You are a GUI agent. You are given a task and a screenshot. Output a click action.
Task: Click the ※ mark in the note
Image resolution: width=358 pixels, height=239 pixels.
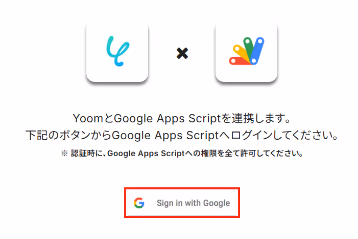pyautogui.click(x=64, y=154)
